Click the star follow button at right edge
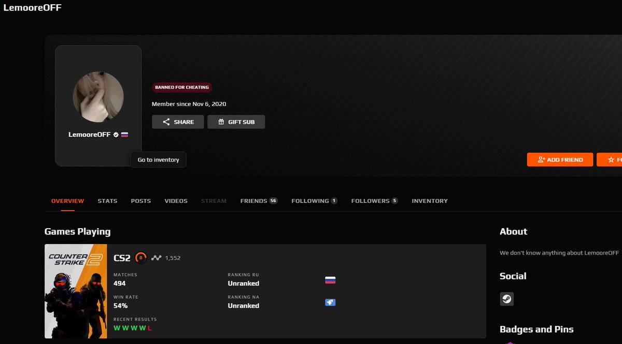Image resolution: width=622 pixels, height=344 pixels. 609,159
